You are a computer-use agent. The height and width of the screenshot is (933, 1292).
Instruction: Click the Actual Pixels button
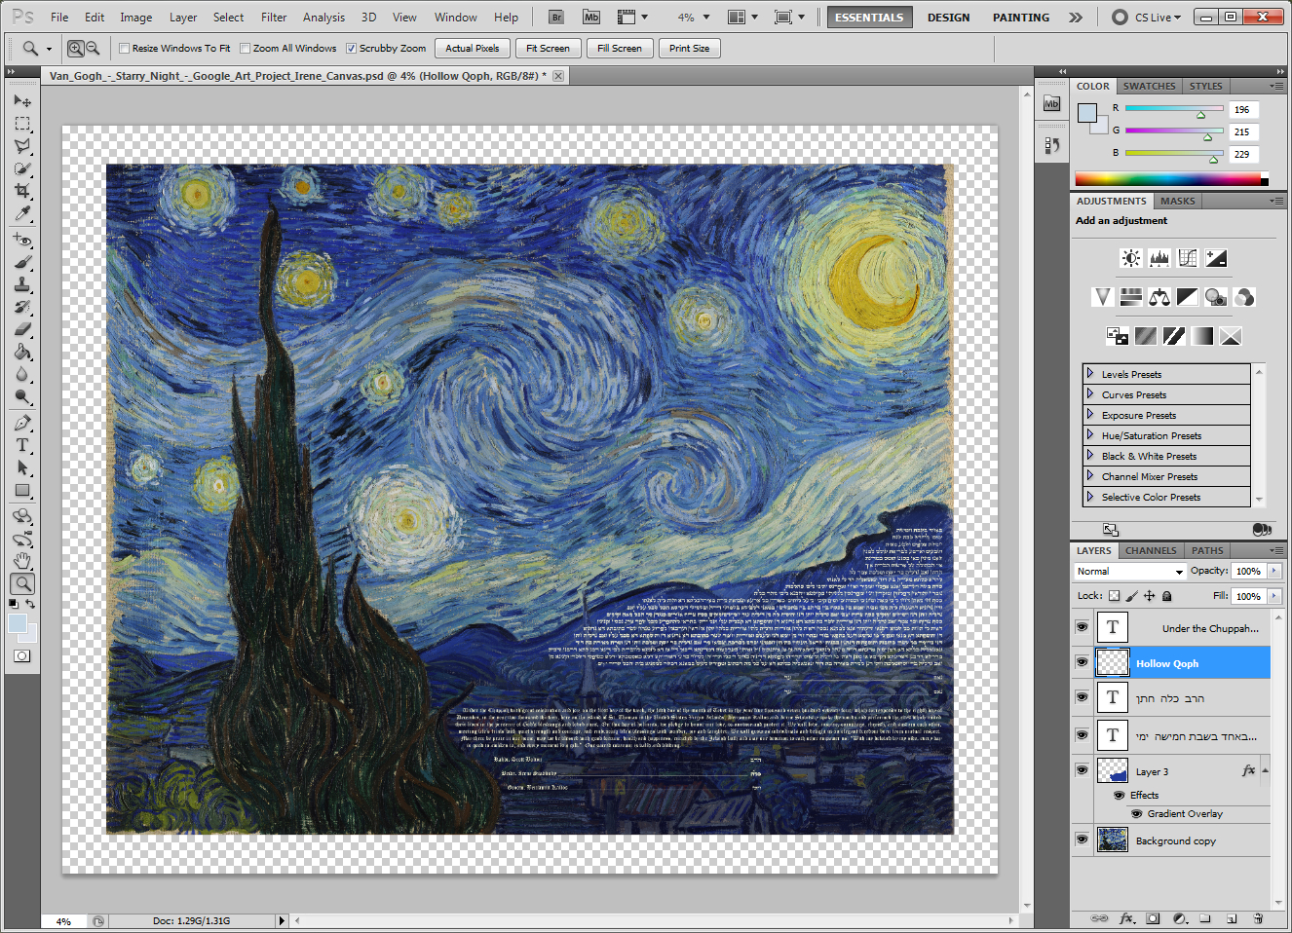point(472,49)
